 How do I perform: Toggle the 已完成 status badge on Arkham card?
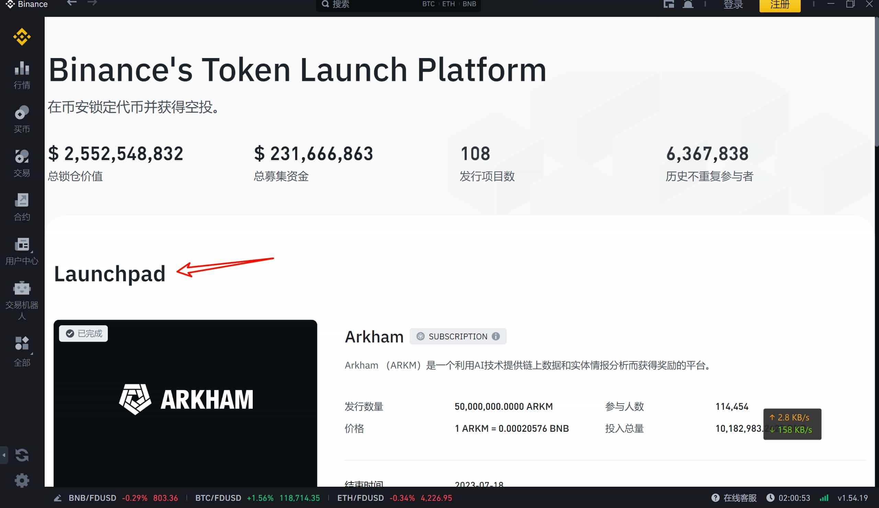pos(83,334)
